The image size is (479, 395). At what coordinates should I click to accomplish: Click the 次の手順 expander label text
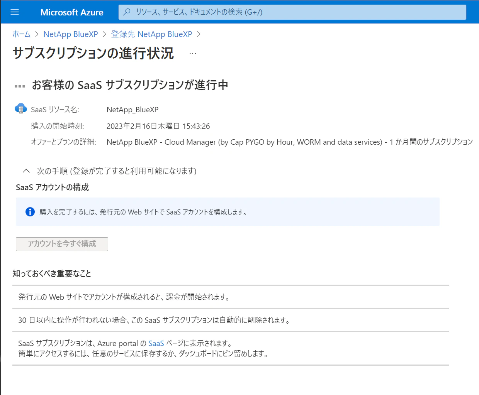click(x=117, y=171)
